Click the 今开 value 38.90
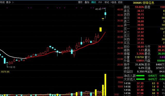Image resolution: width=165 pixels, height=96 pixels. pos(161,47)
